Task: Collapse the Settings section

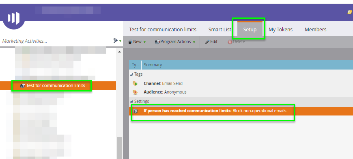Action: click(131, 102)
